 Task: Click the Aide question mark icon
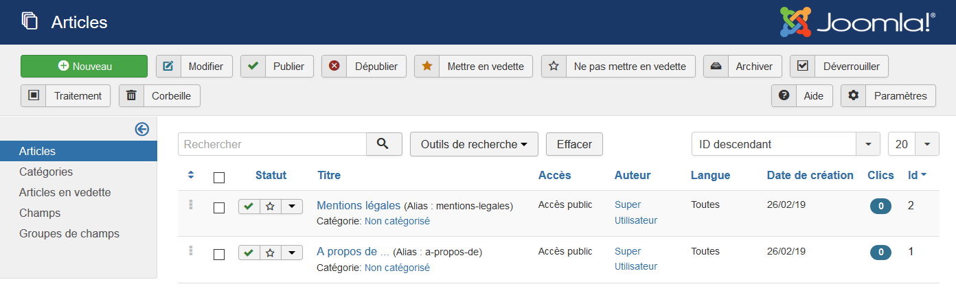pos(784,95)
